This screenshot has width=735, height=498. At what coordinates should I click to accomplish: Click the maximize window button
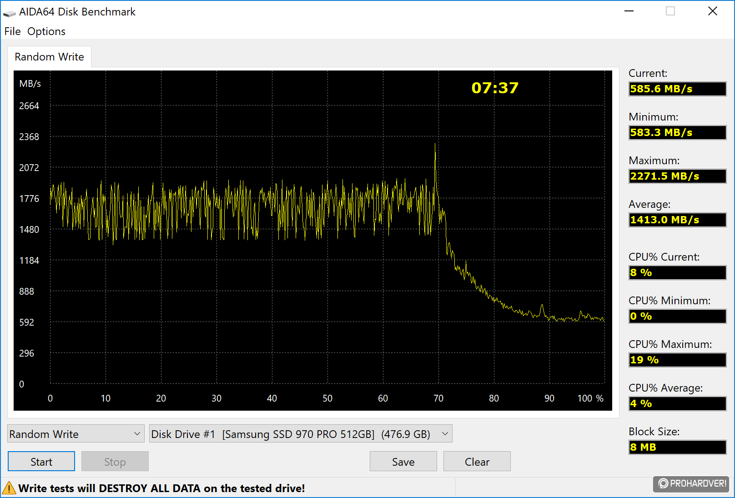pyautogui.click(x=670, y=11)
